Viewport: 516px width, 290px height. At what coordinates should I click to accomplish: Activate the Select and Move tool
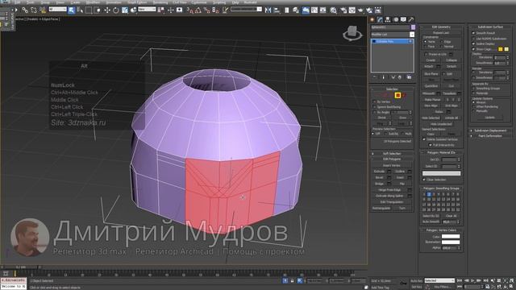tap(107, 10)
